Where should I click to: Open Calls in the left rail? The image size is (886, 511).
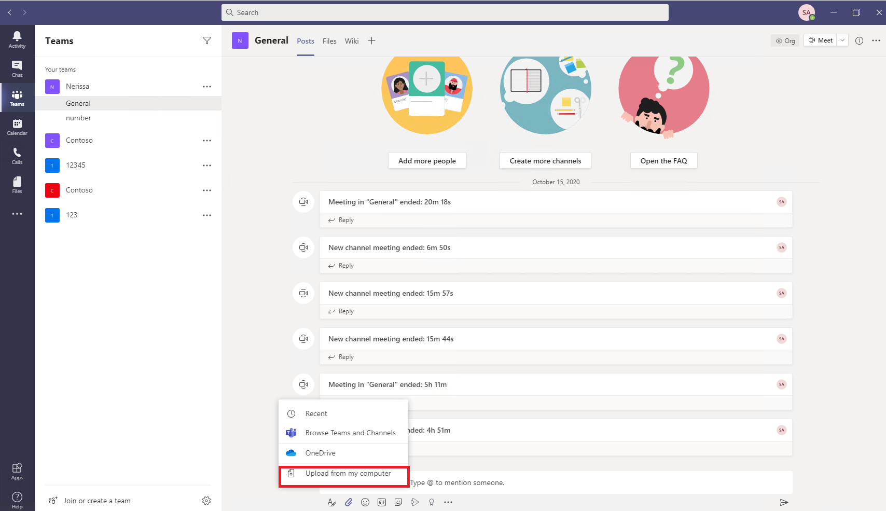tap(17, 155)
